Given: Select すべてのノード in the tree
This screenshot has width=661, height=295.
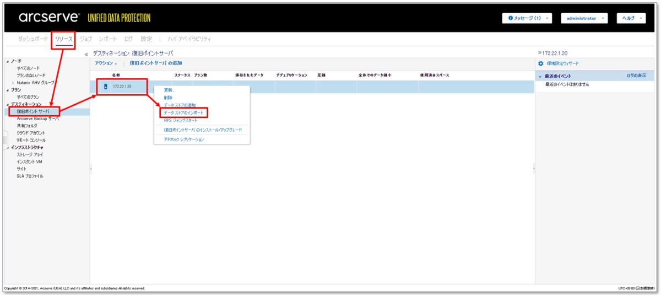Looking at the screenshot, I should point(28,68).
